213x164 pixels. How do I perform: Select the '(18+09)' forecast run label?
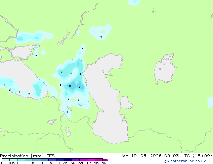[202, 156]
